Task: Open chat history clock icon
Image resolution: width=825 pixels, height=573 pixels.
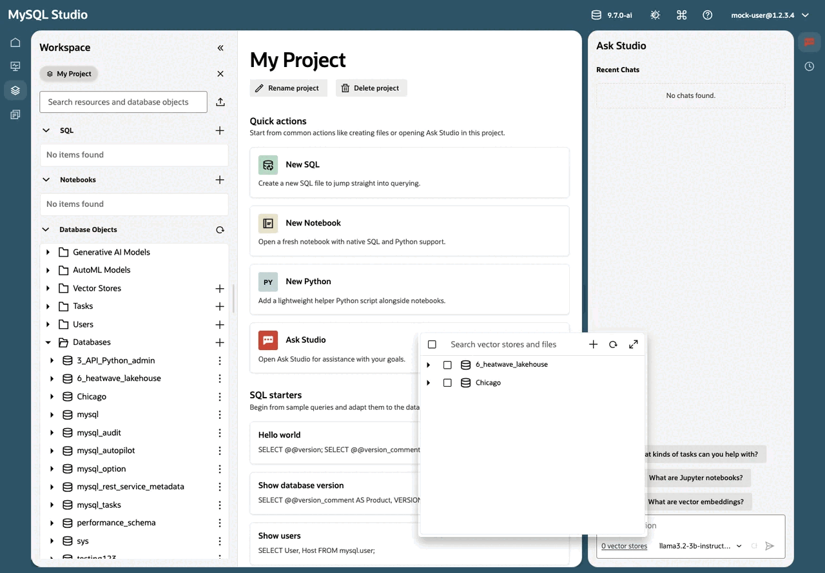Action: coord(810,66)
